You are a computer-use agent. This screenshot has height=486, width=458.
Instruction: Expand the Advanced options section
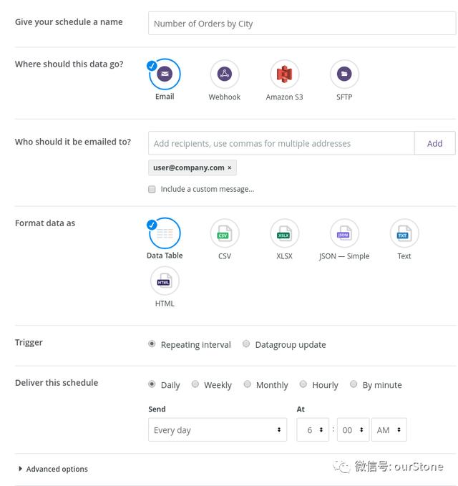53,470
